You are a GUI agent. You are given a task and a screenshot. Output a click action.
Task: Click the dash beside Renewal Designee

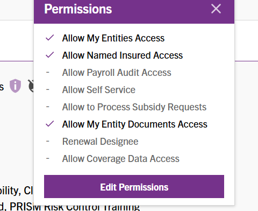(48, 141)
